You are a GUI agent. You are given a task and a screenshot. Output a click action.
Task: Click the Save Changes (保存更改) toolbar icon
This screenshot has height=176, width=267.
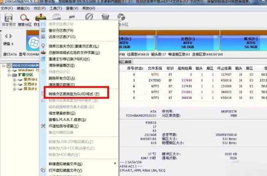[8, 18]
